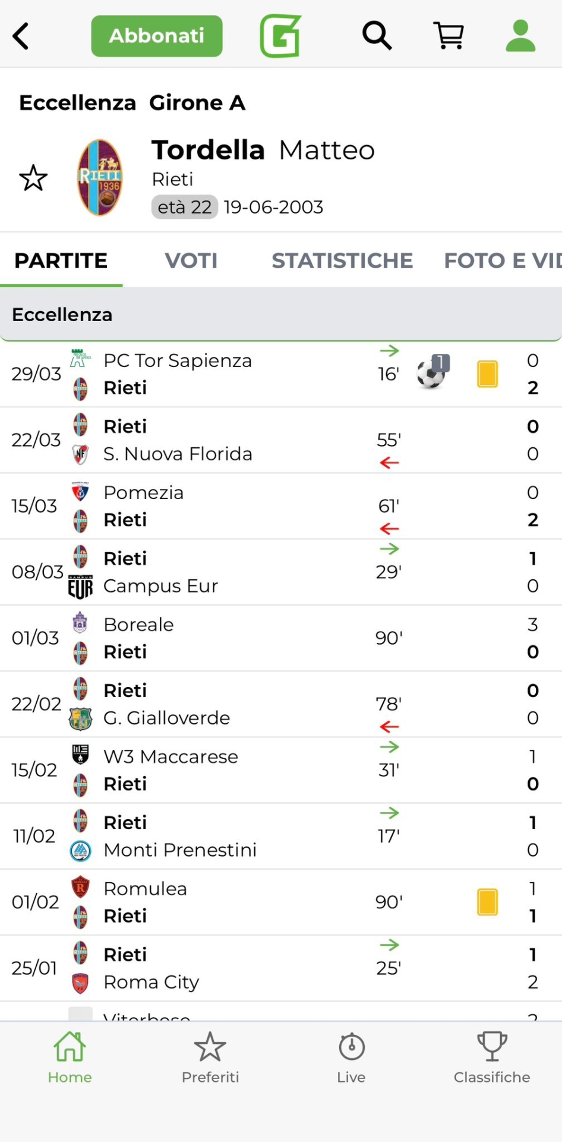Open the search magnifier icon

[377, 36]
